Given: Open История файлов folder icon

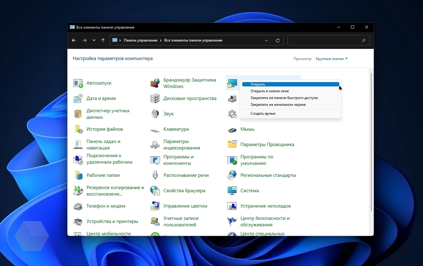Looking at the screenshot, I should pos(78,129).
